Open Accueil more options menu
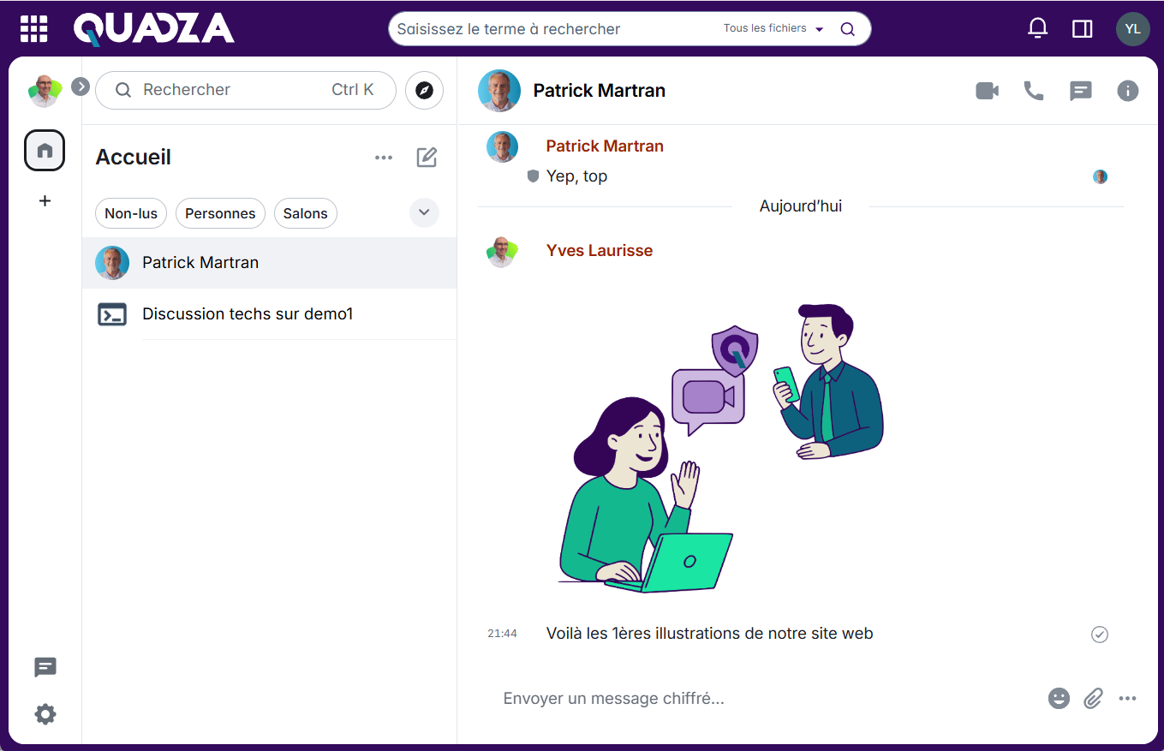The image size is (1164, 751). coord(384,158)
